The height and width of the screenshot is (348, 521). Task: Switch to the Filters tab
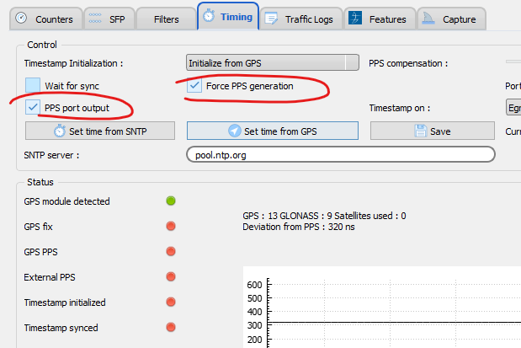(x=165, y=19)
